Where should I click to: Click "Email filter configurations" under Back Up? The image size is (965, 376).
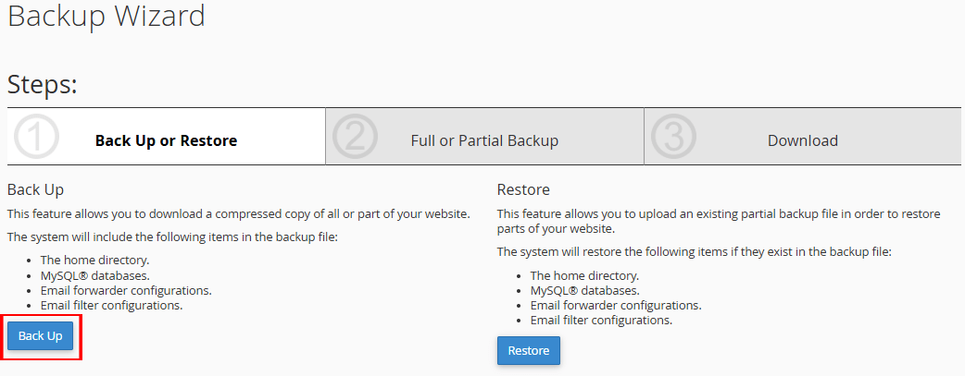pyautogui.click(x=111, y=305)
